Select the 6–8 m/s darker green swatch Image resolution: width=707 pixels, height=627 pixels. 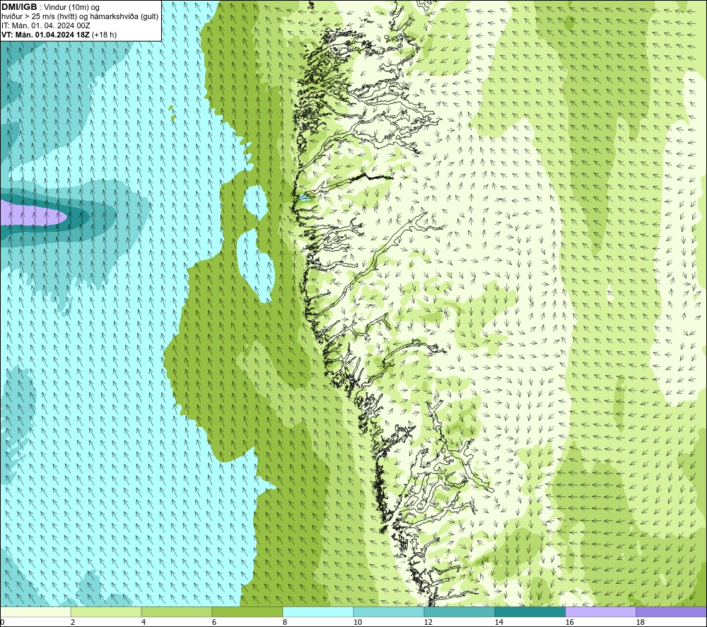[247, 611]
